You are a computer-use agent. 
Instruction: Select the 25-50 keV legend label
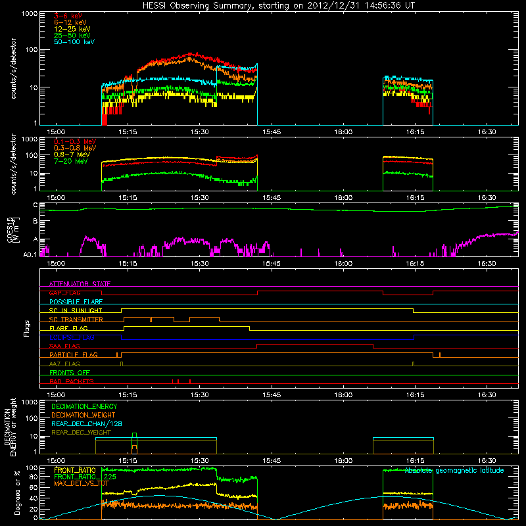tap(72, 36)
